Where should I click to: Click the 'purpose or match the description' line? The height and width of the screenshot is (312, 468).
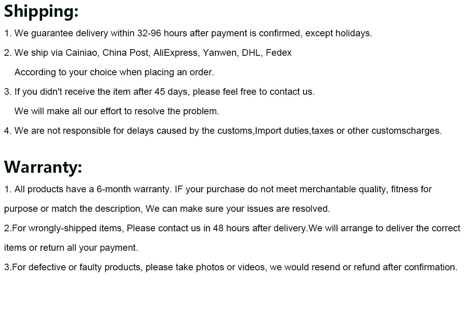coord(167,209)
